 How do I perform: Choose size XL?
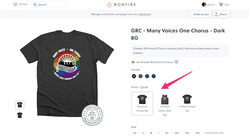167,133
